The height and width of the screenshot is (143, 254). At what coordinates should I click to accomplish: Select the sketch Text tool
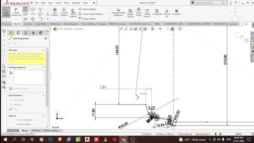(x=48, y=14)
